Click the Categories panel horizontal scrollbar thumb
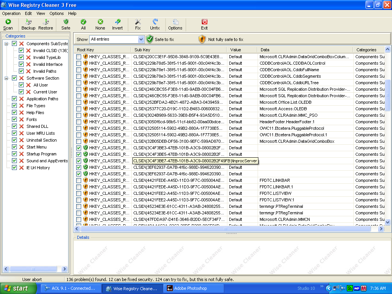This screenshot has height=294, width=392. click(x=33, y=269)
